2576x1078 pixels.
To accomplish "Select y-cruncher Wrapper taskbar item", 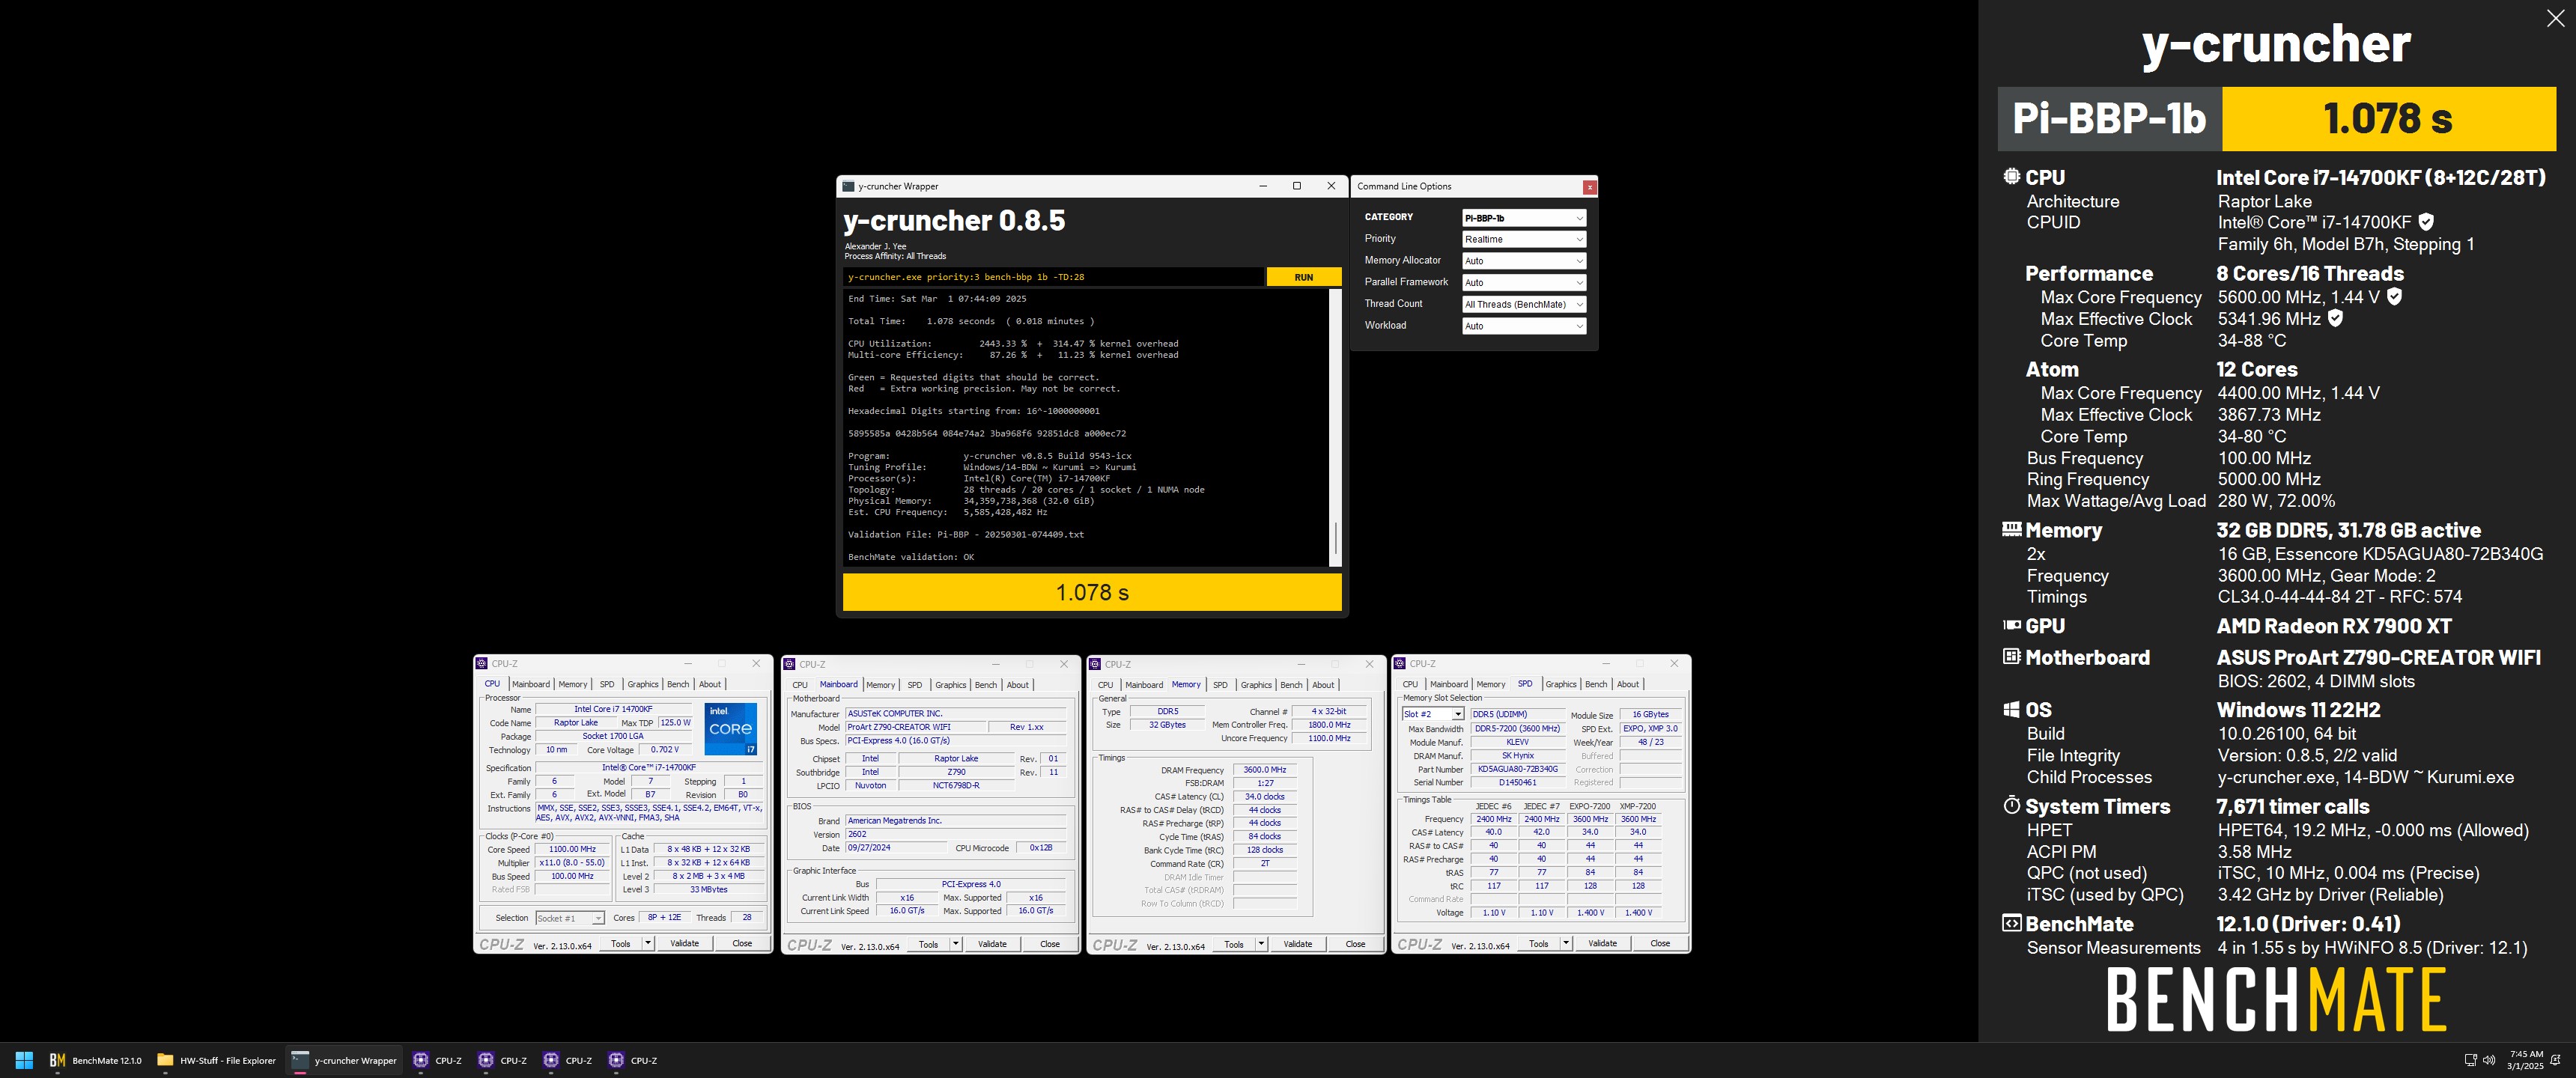I will coord(345,1060).
